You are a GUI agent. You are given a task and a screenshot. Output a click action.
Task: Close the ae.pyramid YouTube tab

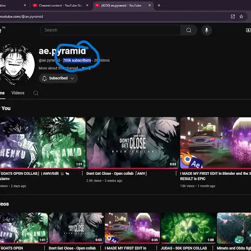(150, 5)
